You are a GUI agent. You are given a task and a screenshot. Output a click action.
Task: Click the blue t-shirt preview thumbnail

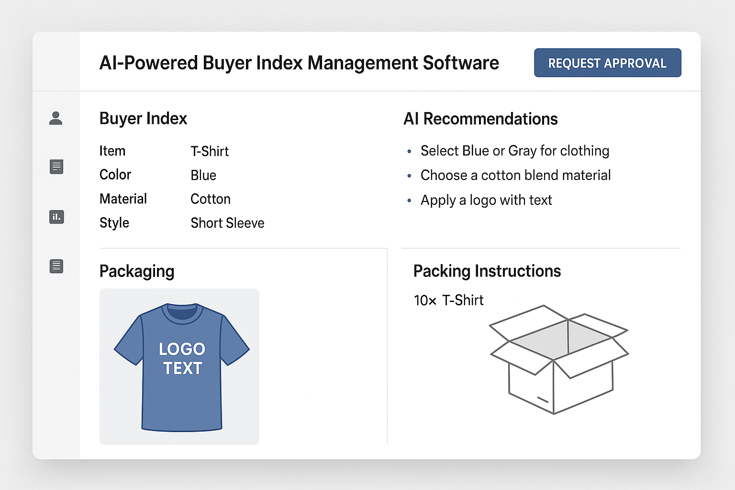coord(179,366)
